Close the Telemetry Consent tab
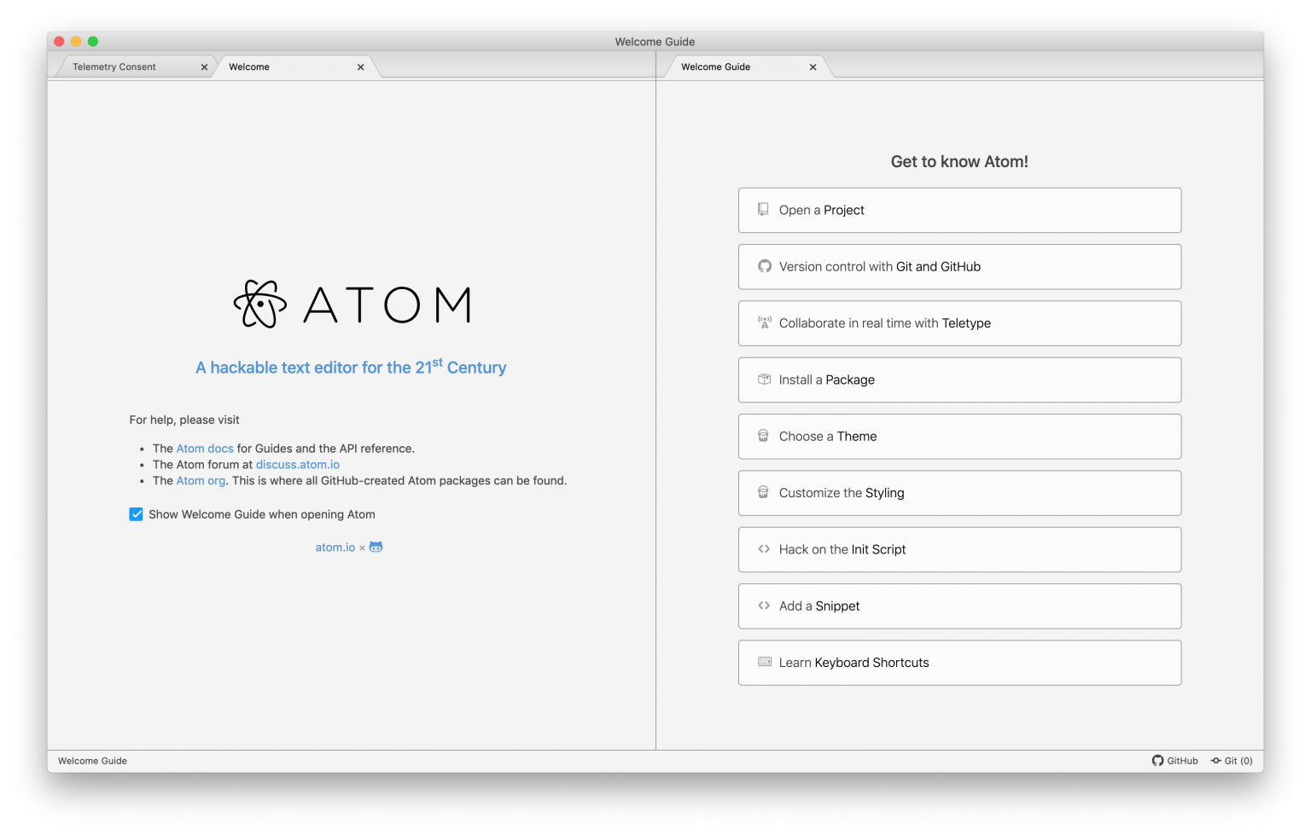Image resolution: width=1311 pixels, height=835 pixels. click(x=204, y=67)
